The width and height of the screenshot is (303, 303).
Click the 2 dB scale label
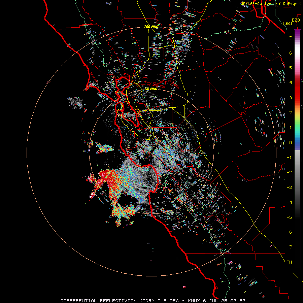291,113
